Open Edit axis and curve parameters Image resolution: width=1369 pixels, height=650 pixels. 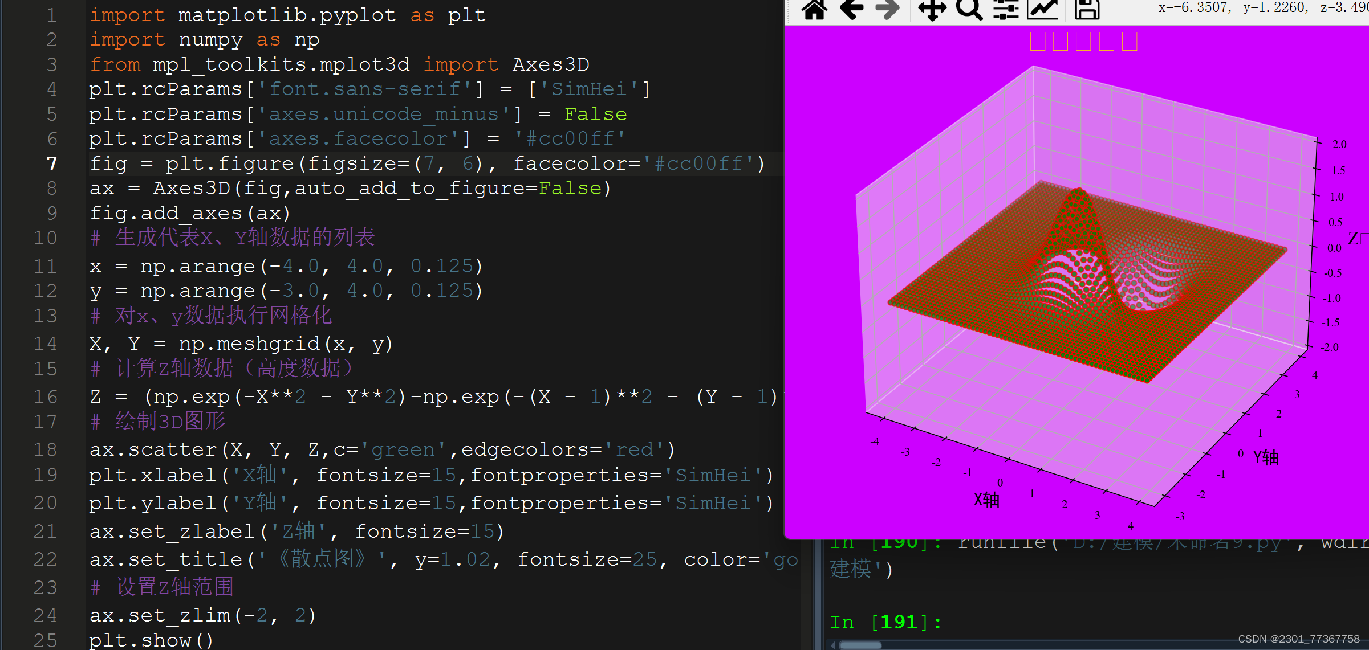click(1042, 9)
